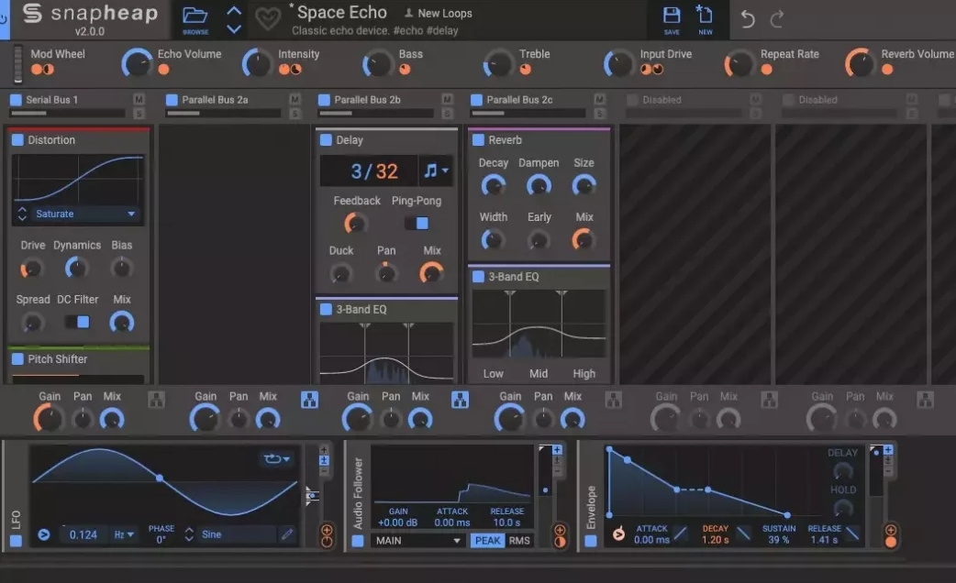The image size is (956, 583).
Task: Disable the Reverb module
Action: [x=479, y=140]
